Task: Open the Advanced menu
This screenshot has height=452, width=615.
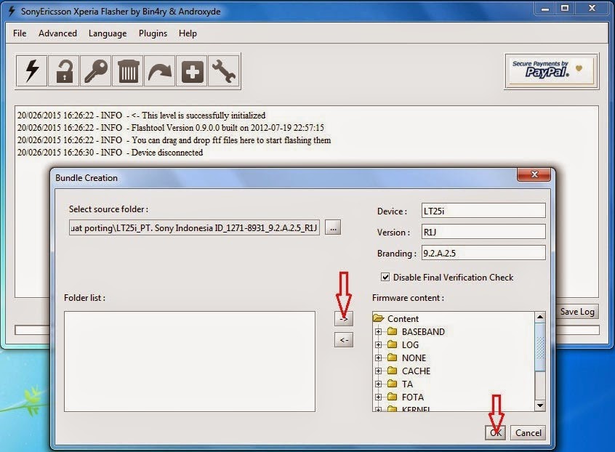Action: 57,33
